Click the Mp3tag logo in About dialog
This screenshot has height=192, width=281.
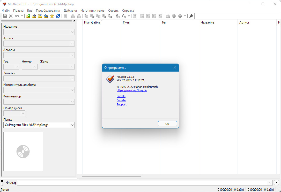click(x=110, y=79)
